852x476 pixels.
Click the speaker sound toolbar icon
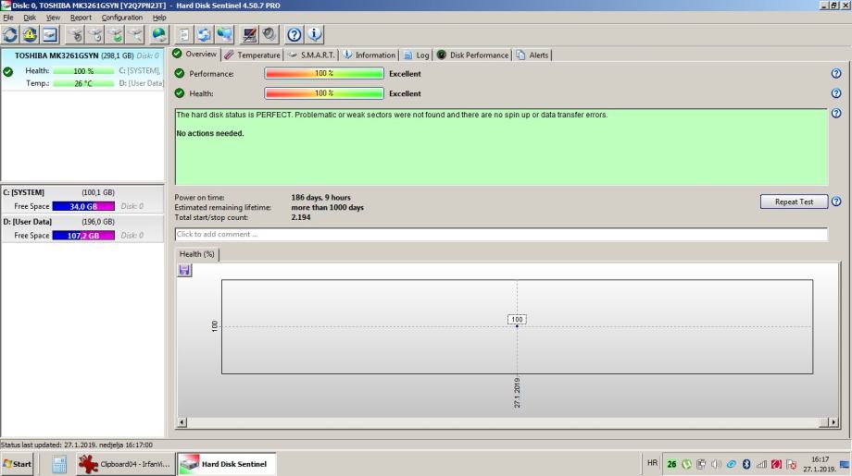269,35
